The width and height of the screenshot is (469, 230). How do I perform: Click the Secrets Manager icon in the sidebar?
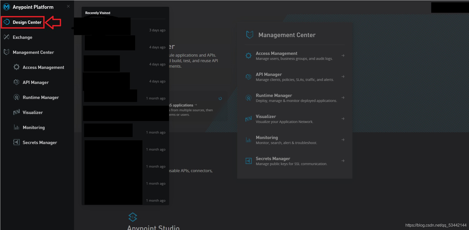pyautogui.click(x=17, y=142)
